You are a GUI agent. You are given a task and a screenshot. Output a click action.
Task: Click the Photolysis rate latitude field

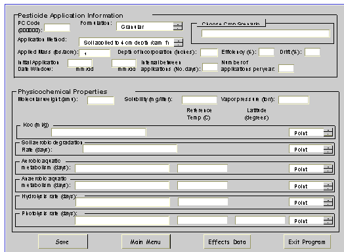tap(260, 220)
